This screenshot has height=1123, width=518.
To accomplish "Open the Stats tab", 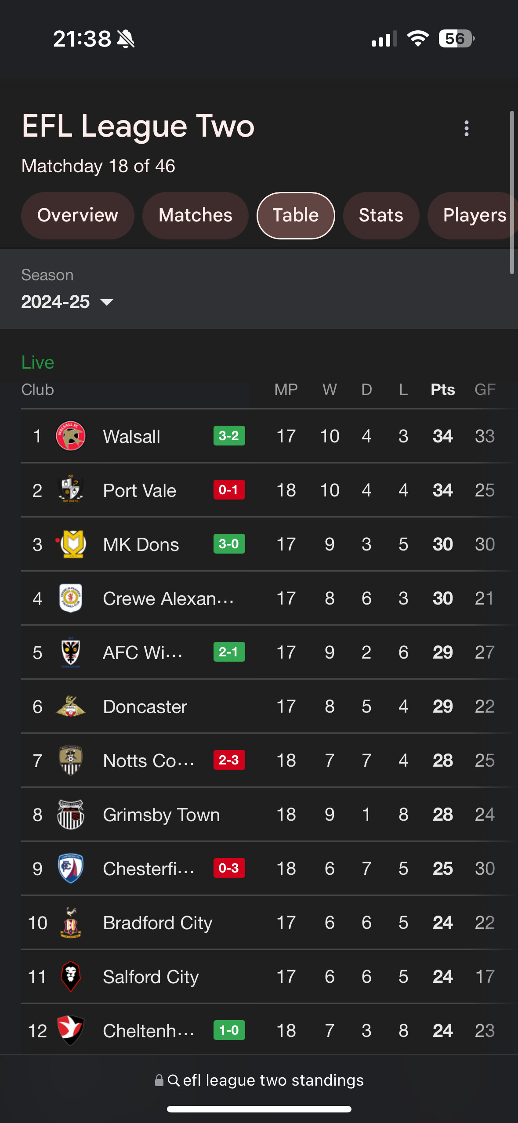I will pos(381,215).
